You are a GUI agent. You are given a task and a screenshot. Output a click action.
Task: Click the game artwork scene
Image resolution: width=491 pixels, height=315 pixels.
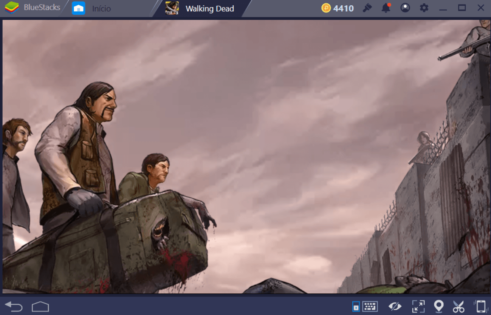246,157
